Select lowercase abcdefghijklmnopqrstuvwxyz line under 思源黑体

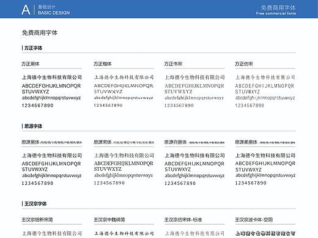pyautogui.click(x=51, y=176)
